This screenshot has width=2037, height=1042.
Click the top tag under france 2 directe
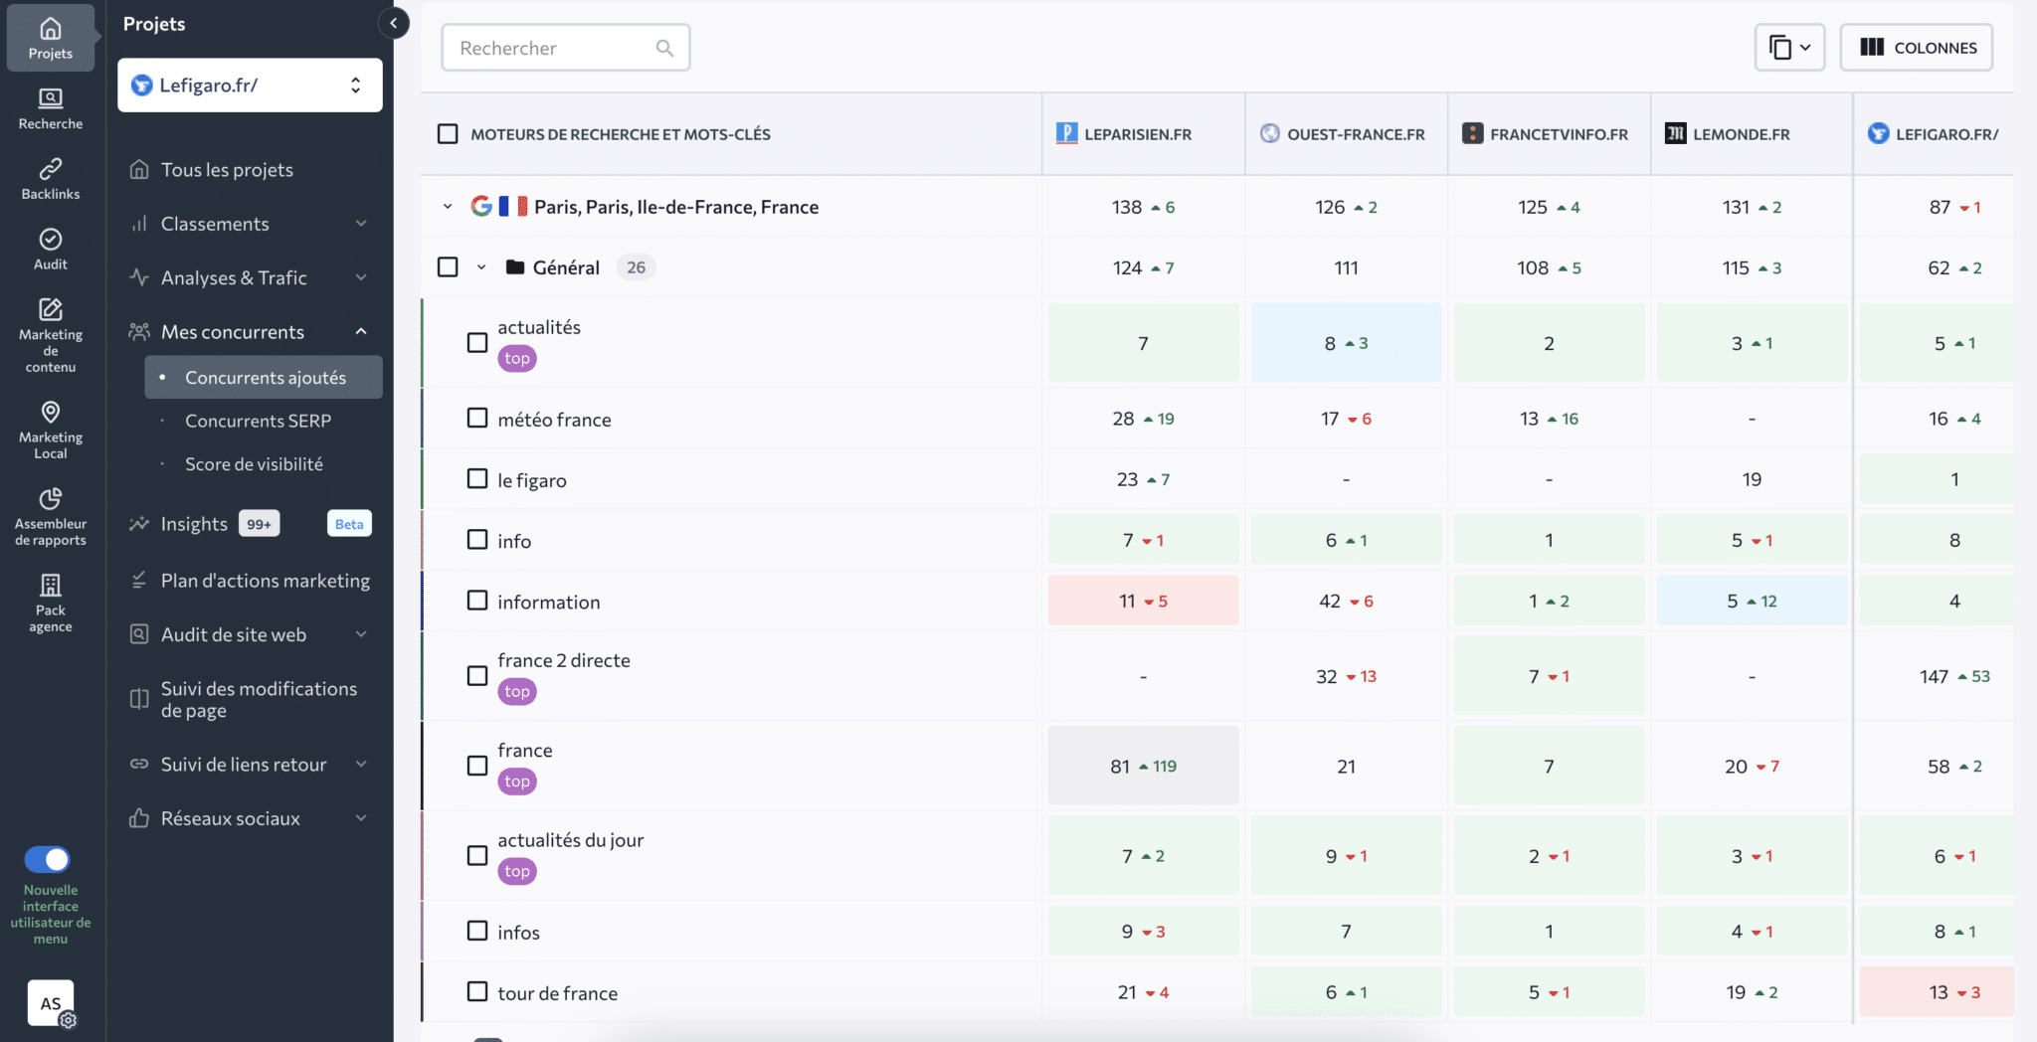point(517,691)
